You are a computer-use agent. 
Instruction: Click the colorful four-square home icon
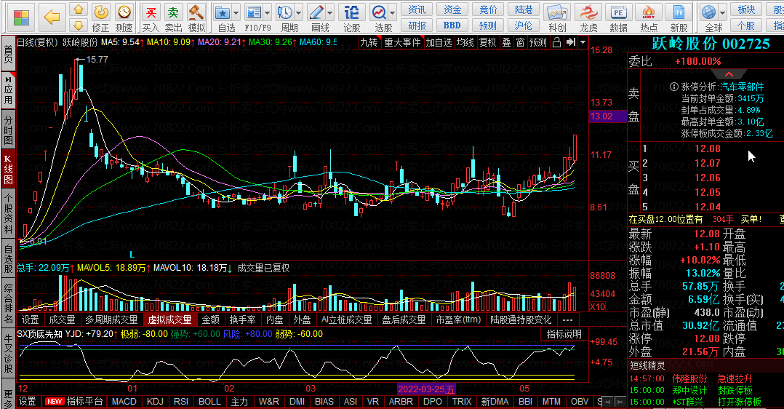[x=22, y=17]
